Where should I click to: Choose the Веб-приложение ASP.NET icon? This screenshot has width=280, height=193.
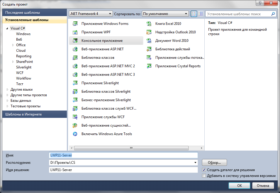[75, 49]
